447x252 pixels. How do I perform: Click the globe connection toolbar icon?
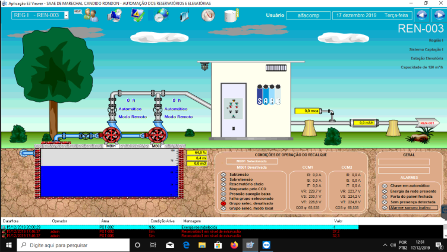coord(160,16)
